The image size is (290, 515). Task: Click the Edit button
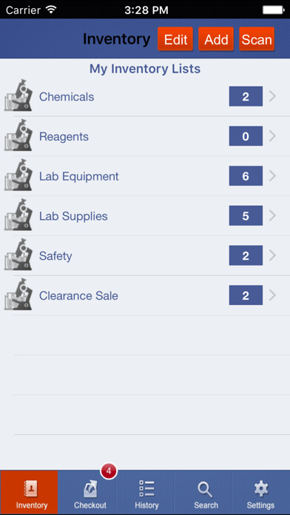pyautogui.click(x=175, y=39)
